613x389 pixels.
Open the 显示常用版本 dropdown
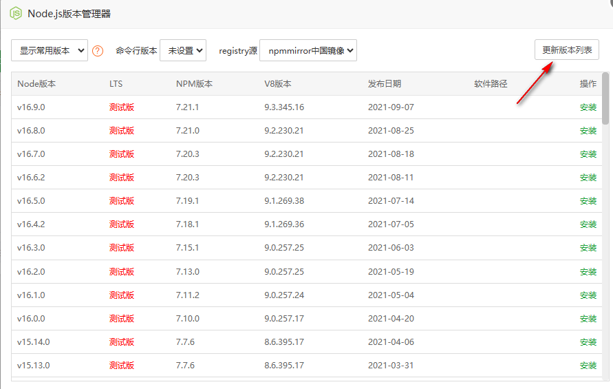point(50,50)
